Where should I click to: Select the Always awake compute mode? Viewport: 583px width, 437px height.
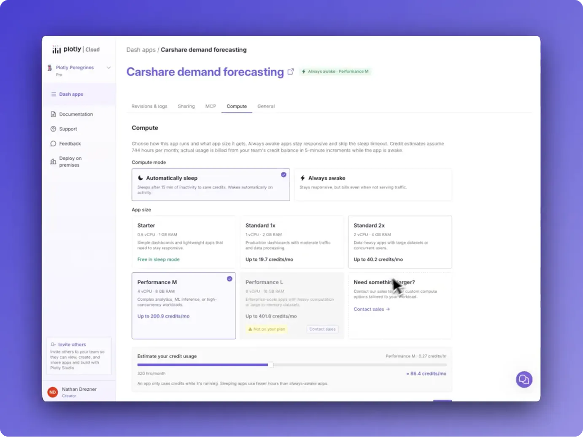tap(373, 185)
